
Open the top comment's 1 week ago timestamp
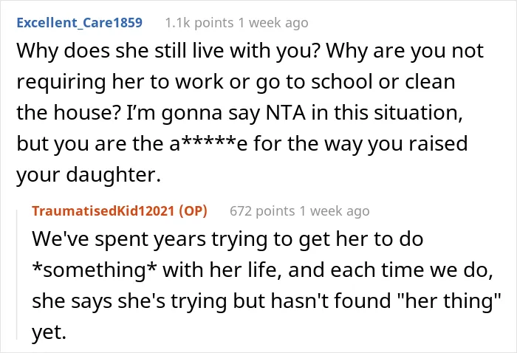click(273, 23)
